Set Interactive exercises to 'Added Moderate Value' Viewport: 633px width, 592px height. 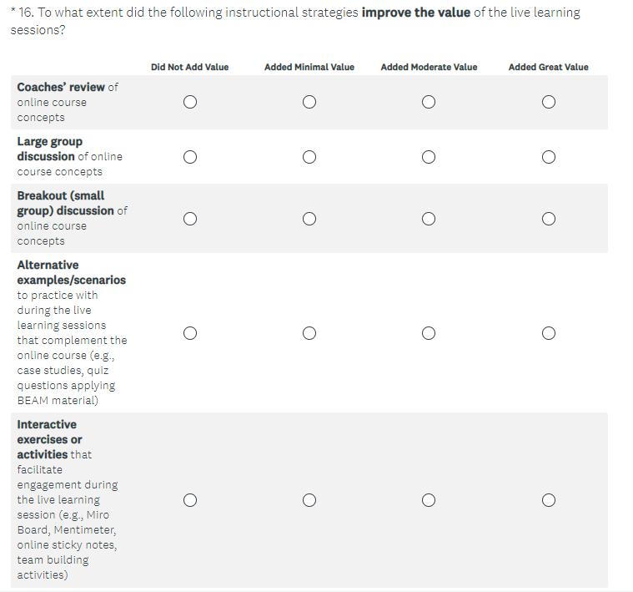tap(429, 500)
